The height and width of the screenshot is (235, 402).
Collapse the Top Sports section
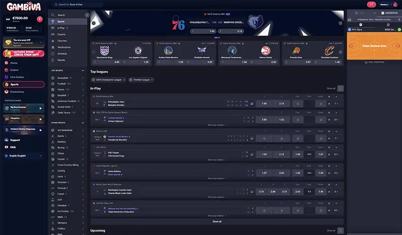click(83, 71)
